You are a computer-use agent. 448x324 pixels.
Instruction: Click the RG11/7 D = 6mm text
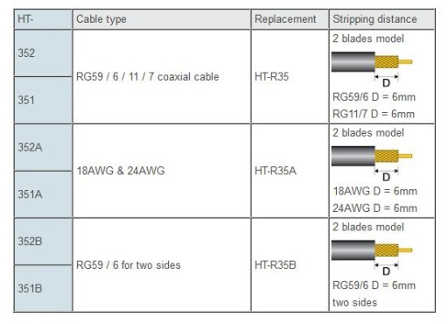click(374, 114)
